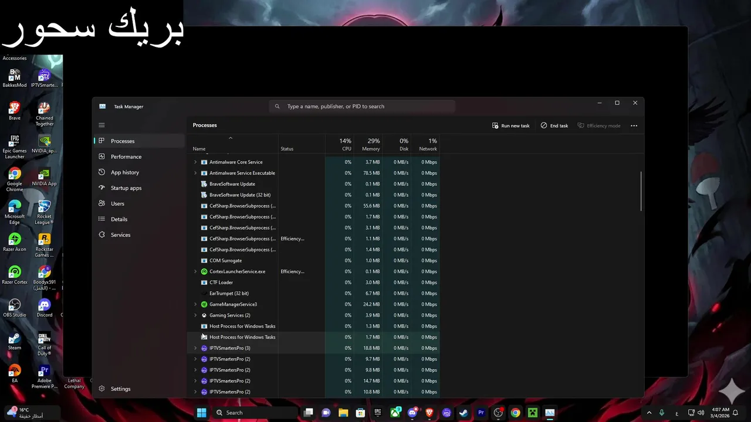Expand Antimalware Core Service row
This screenshot has height=422, width=751.
(x=195, y=162)
